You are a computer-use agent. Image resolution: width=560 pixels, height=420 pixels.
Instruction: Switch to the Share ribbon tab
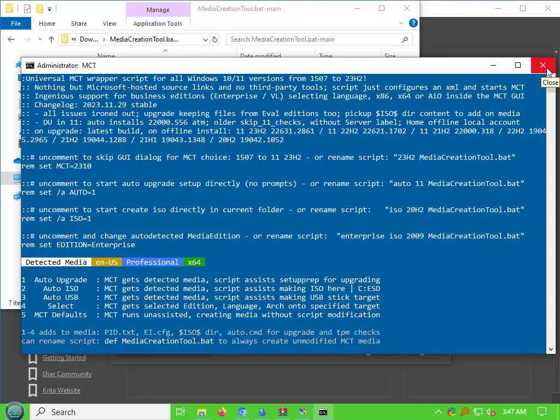coord(79,23)
